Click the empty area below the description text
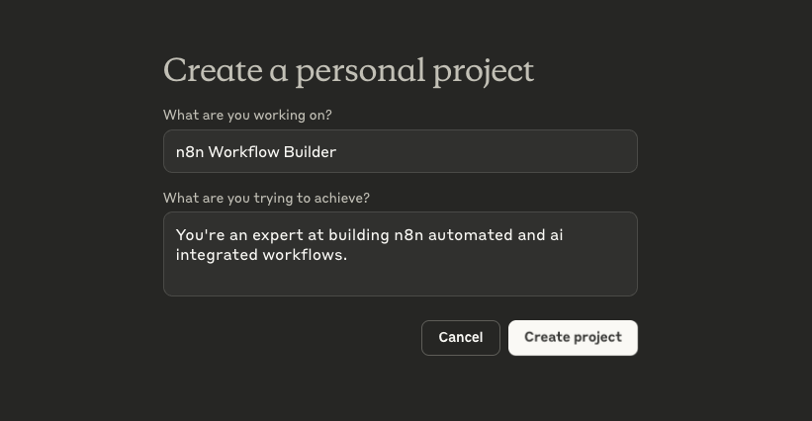812x421 pixels. (x=401, y=281)
